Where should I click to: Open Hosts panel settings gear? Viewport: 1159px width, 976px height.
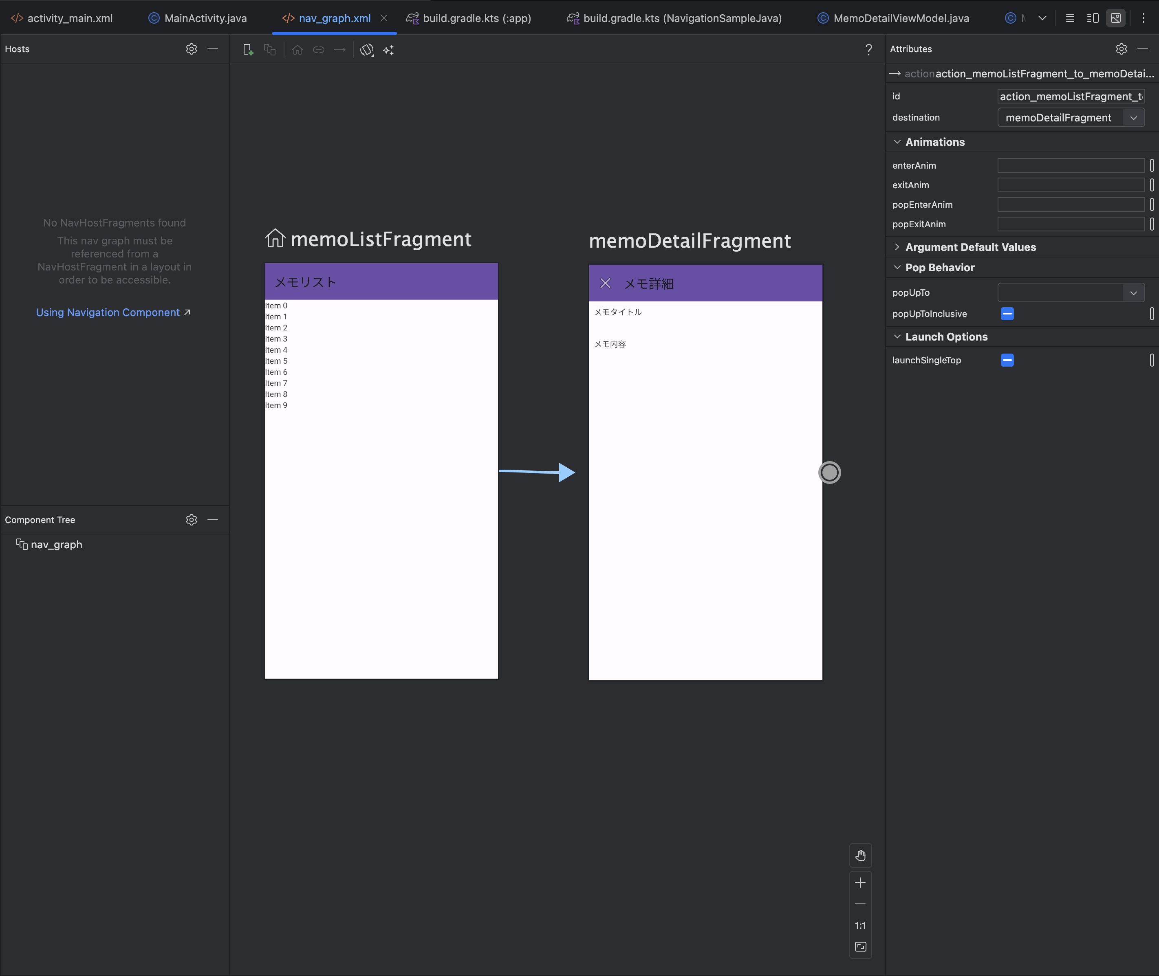click(192, 49)
